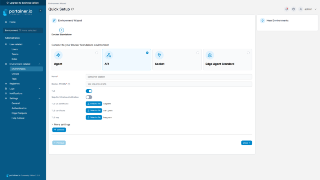Viewport: 320px width, 180px height.
Task: Go to Home in the sidebar
Action: coord(12,22)
